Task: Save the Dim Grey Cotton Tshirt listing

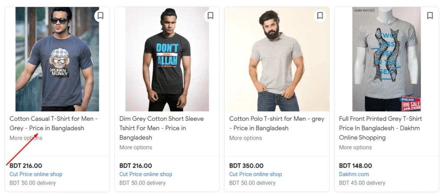Action: coord(210,16)
